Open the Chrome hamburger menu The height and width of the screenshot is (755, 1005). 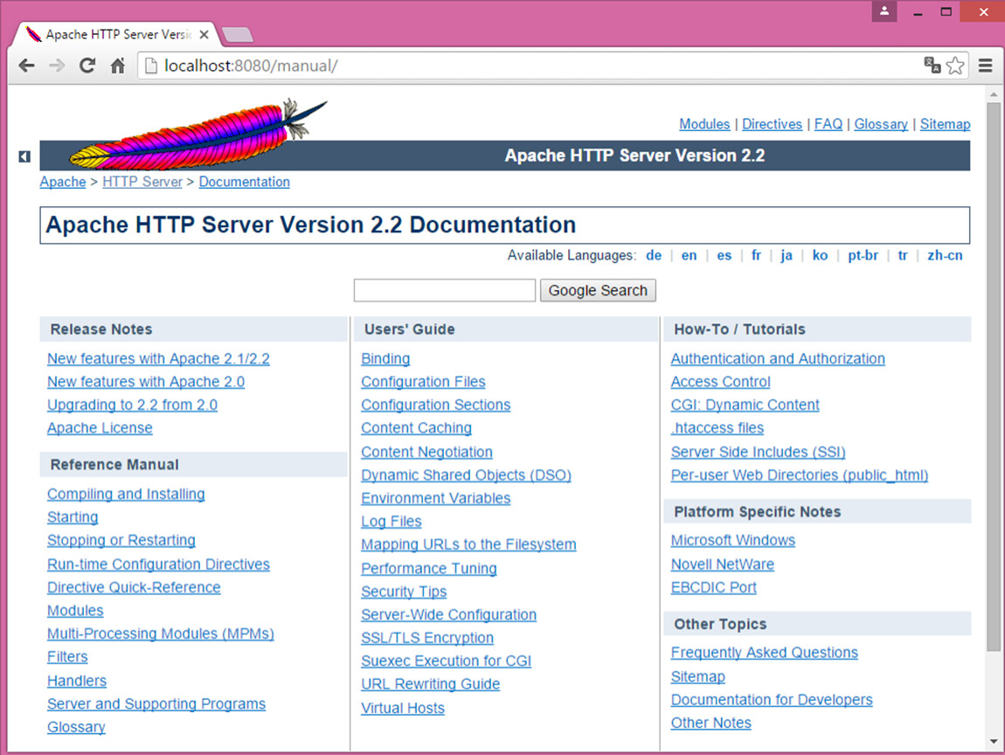(985, 66)
